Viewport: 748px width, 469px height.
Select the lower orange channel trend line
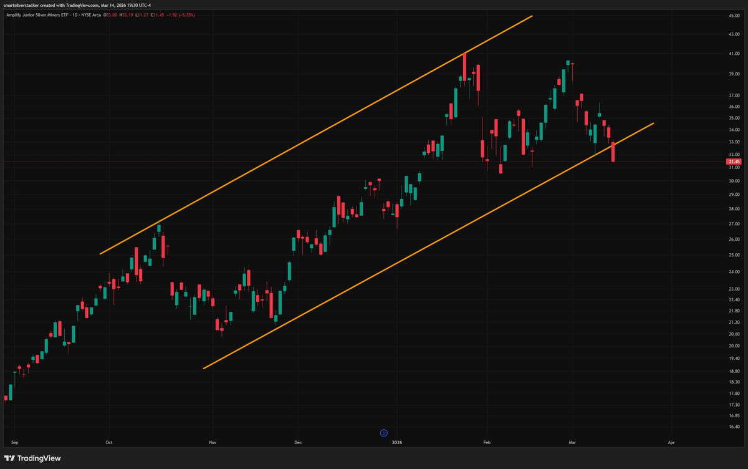pos(429,246)
